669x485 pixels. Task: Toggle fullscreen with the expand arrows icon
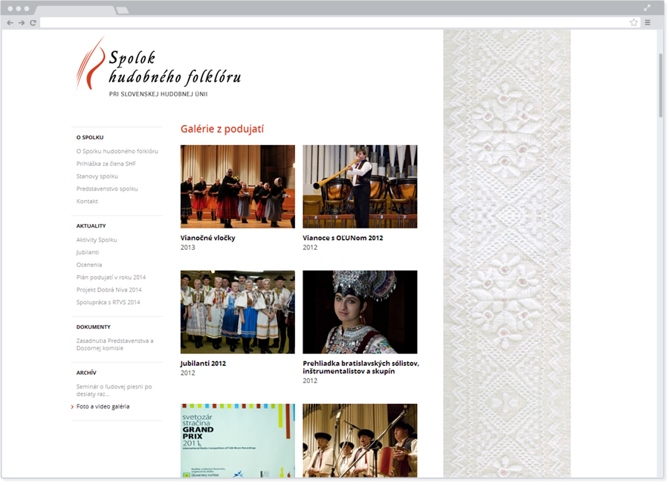click(647, 7)
